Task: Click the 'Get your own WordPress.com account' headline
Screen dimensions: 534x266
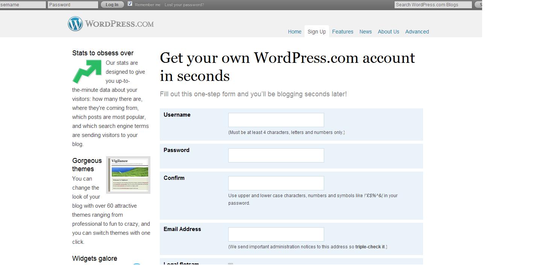Action: point(287,67)
